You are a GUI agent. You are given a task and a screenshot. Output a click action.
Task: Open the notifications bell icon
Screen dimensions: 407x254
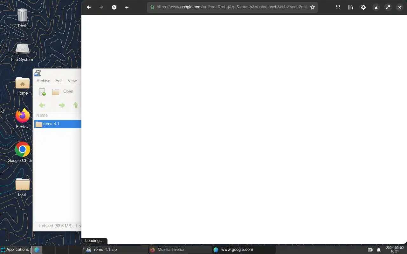pyautogui.click(x=379, y=250)
